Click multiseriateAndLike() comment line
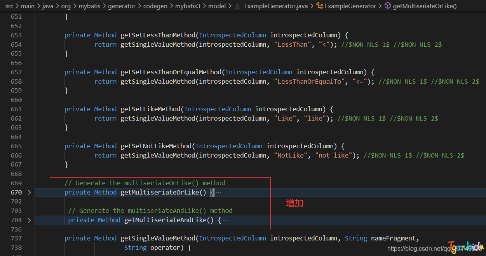This screenshot has width=486, height=256. coord(150,210)
